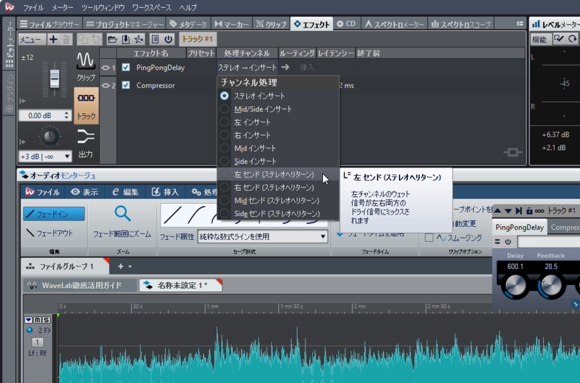This screenshot has width=580, height=383.
Task: Choose Mid センド (ステレオへリターン) option
Action: [278, 201]
